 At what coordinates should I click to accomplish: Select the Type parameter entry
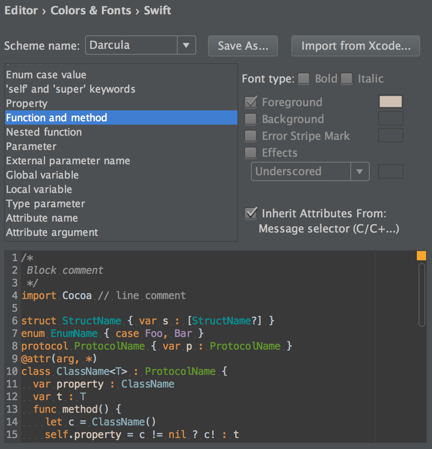coord(45,203)
